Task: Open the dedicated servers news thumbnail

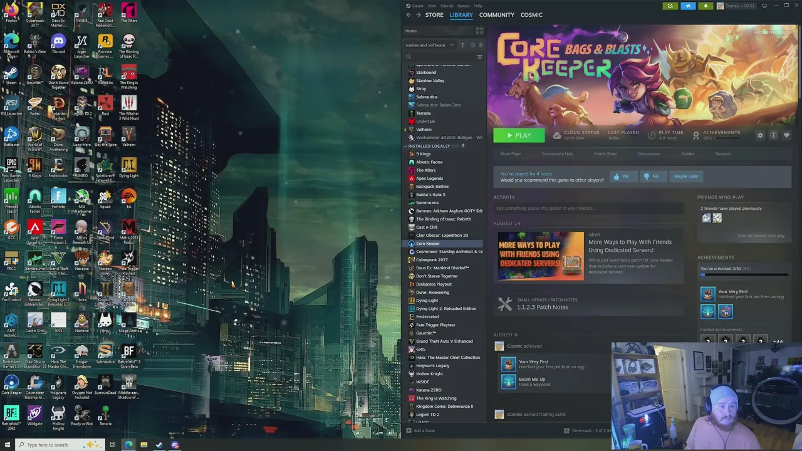Action: coord(541,256)
